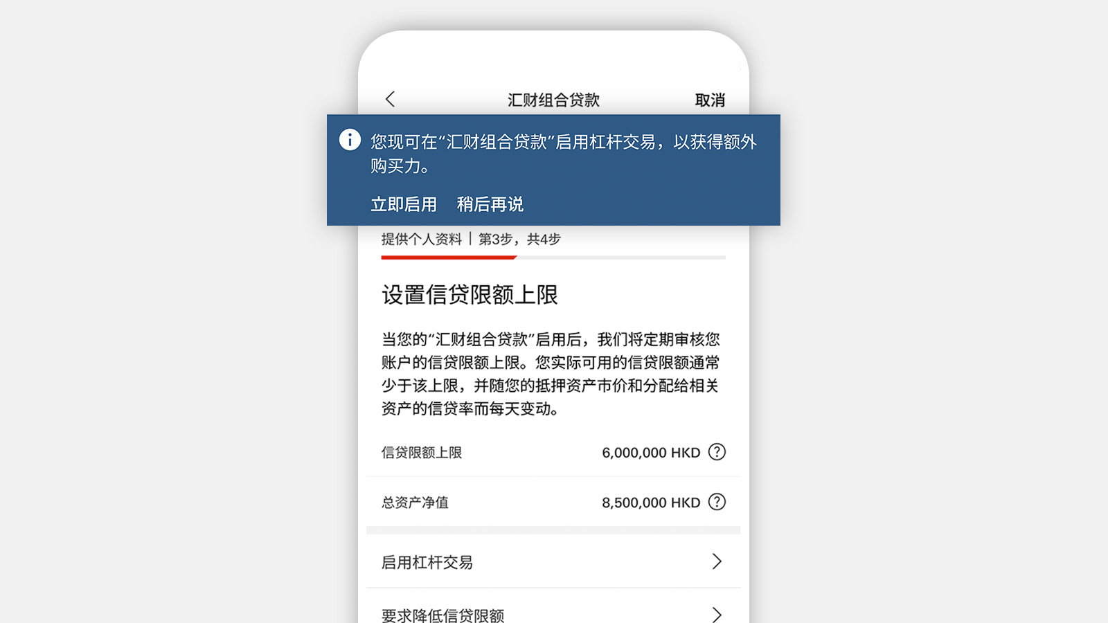Select 立即启用 in the banner
This screenshot has width=1108, height=623.
coord(404,204)
